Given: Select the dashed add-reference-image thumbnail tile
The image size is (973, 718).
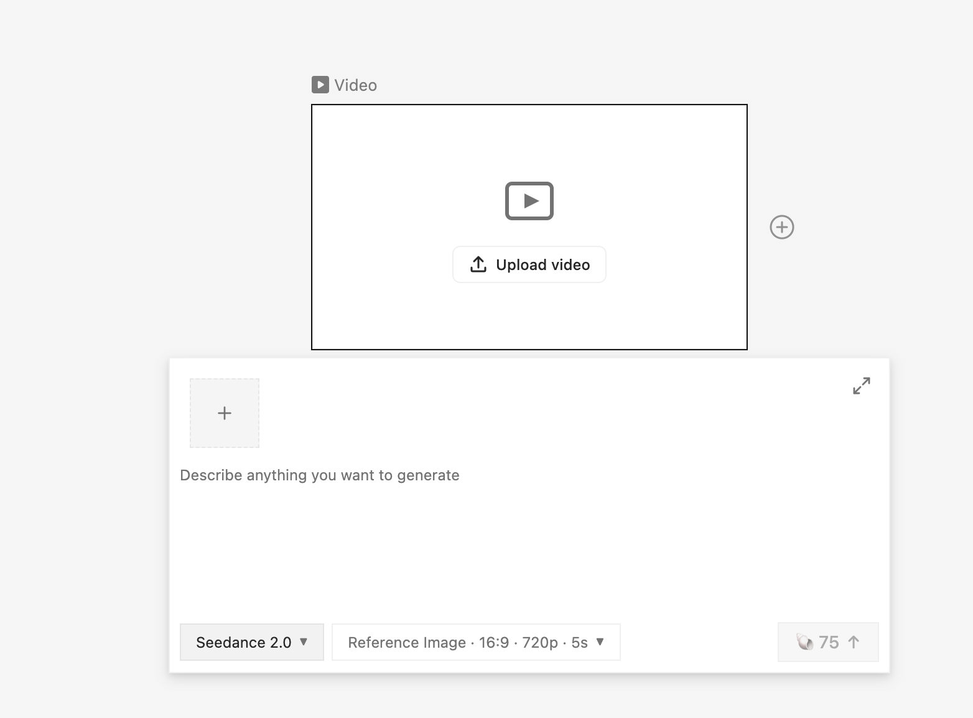Looking at the screenshot, I should 225,413.
